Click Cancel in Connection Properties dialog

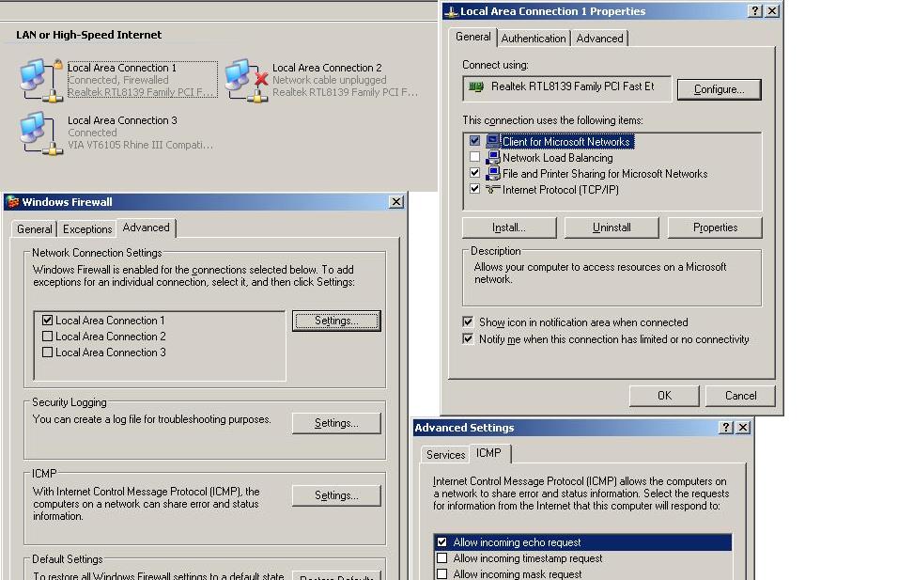coord(740,396)
